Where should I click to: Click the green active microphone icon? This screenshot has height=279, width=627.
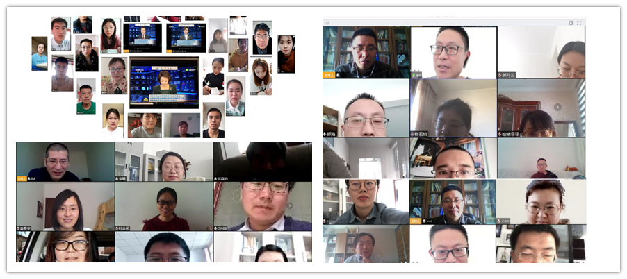tap(413, 74)
